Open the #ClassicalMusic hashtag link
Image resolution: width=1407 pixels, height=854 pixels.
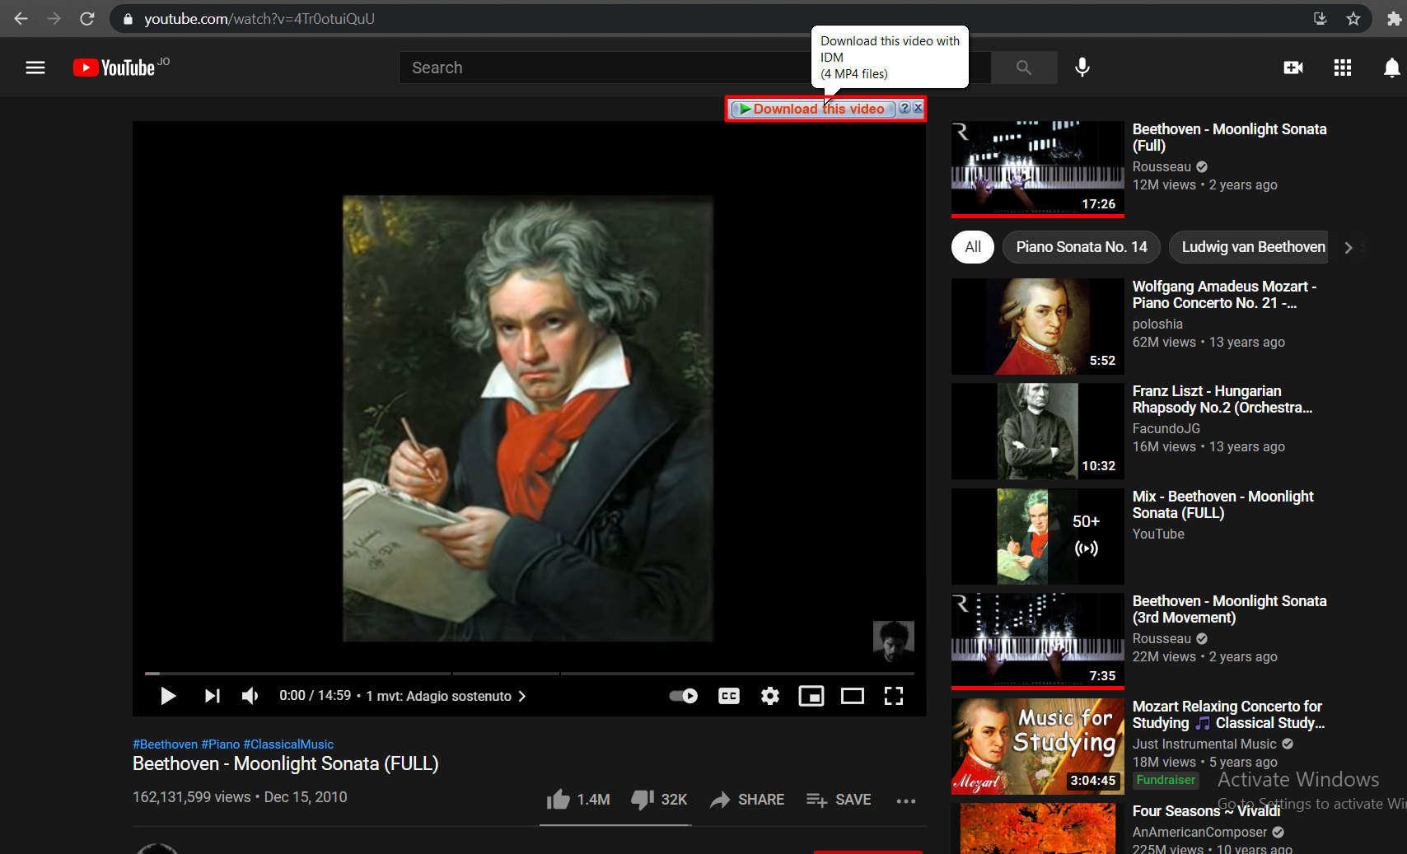click(x=288, y=744)
